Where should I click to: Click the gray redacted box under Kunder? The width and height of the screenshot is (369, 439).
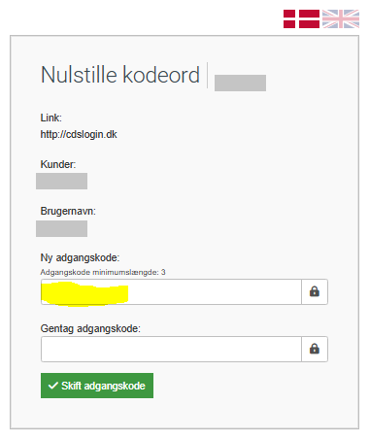[61, 181]
